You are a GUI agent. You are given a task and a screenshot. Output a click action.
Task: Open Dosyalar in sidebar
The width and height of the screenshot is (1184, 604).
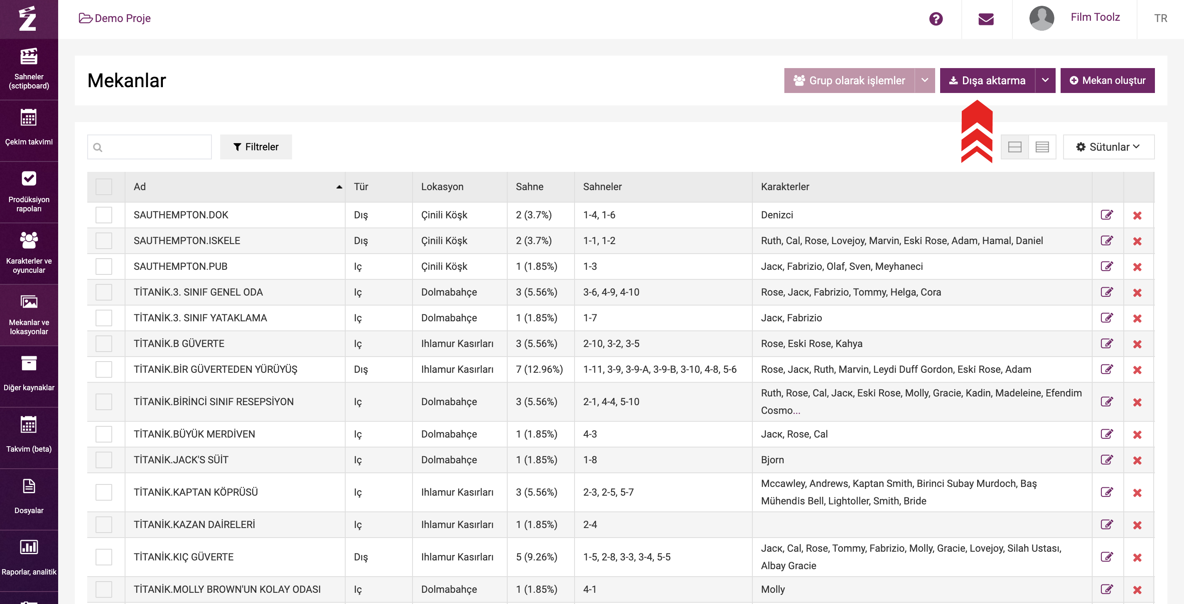click(29, 500)
